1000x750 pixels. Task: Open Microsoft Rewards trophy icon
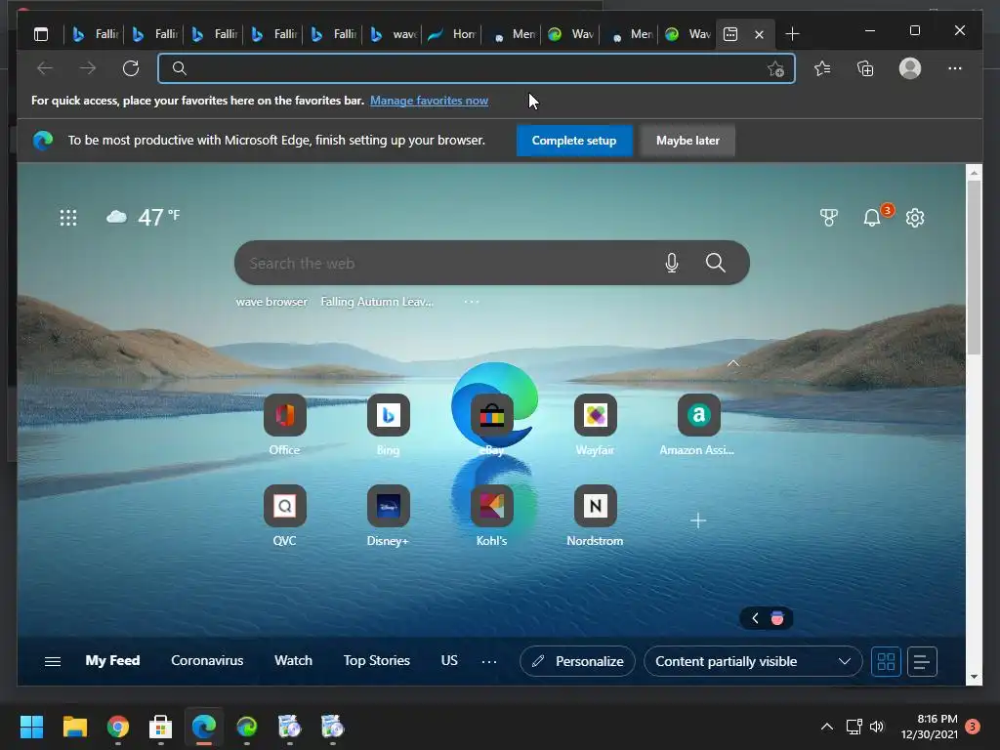coord(828,218)
